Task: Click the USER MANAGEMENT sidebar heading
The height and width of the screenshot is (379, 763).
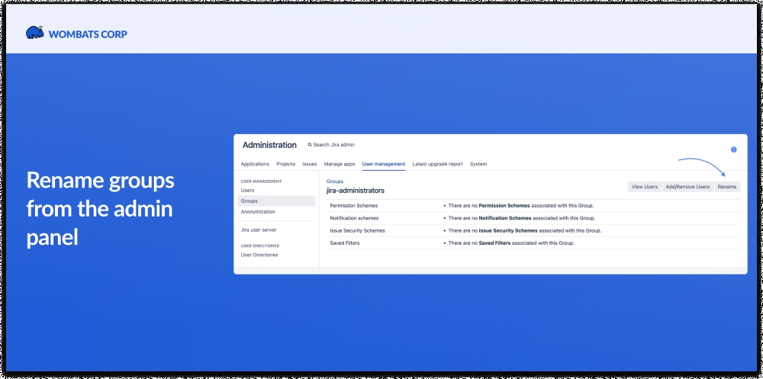Action: (261, 181)
